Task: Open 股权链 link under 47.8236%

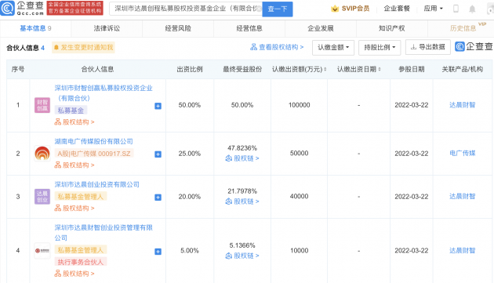Action: point(242,158)
